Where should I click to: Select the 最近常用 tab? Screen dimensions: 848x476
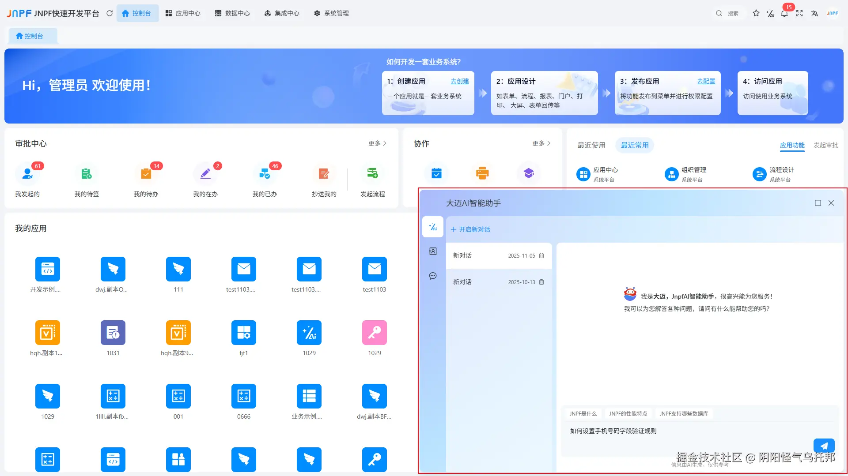coord(634,145)
